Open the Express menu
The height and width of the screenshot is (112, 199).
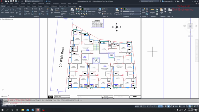tap(75, 4)
